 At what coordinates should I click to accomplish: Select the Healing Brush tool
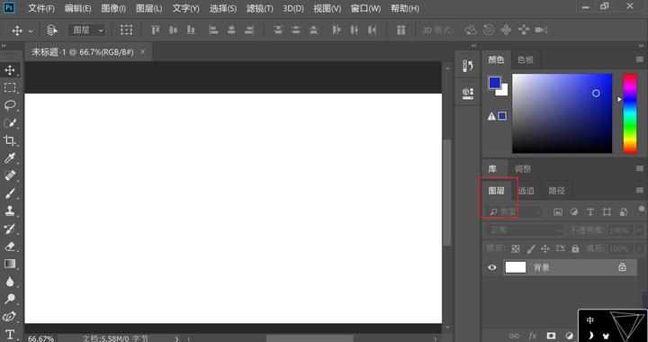click(10, 175)
